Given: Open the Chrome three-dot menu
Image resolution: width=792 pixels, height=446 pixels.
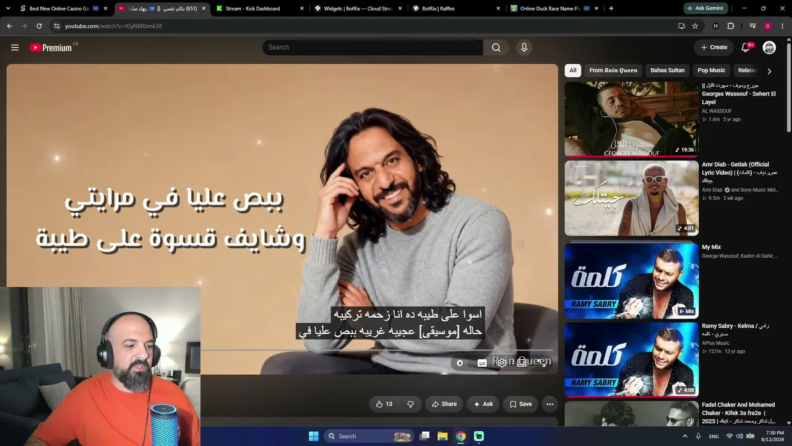Looking at the screenshot, I should (x=783, y=26).
